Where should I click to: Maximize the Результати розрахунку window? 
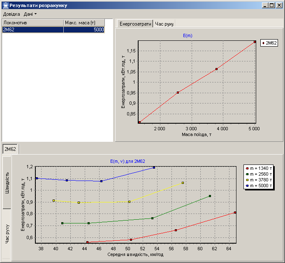tap(271, 5)
